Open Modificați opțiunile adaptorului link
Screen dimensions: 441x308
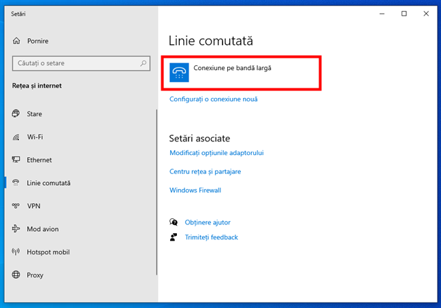(x=216, y=153)
